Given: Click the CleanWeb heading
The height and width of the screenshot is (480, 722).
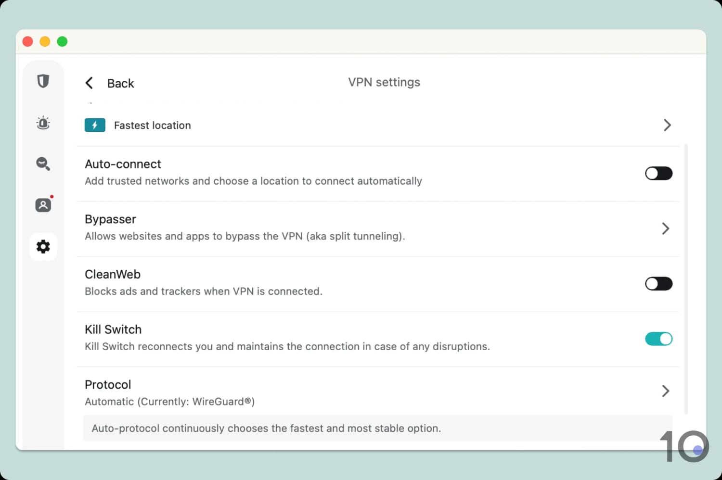Looking at the screenshot, I should [113, 274].
